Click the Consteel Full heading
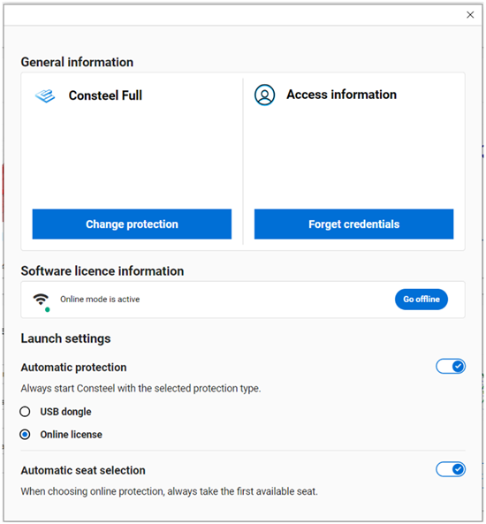The image size is (486, 524). coord(105,95)
